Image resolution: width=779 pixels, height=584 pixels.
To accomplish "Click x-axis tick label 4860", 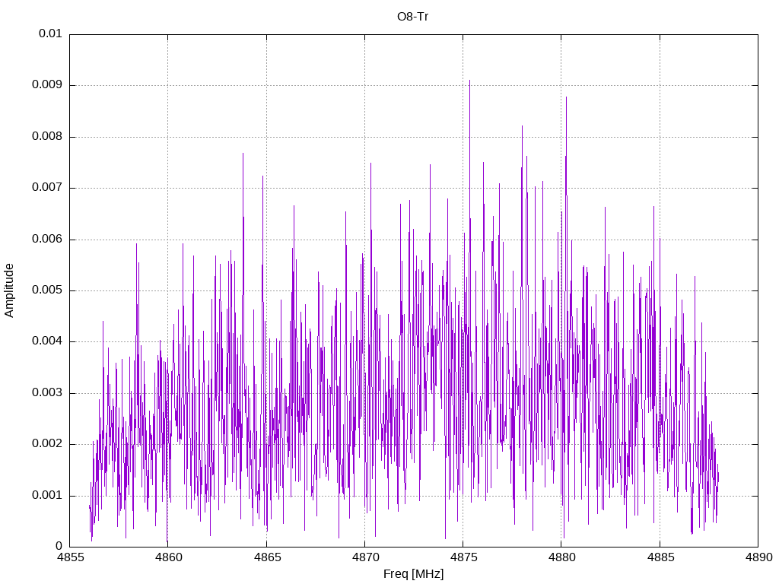I will [168, 557].
